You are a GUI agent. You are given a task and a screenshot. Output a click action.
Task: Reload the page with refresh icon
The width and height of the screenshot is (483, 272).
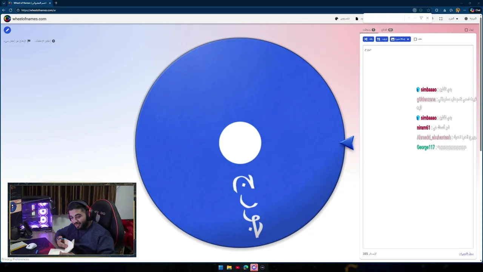[x=11, y=10]
